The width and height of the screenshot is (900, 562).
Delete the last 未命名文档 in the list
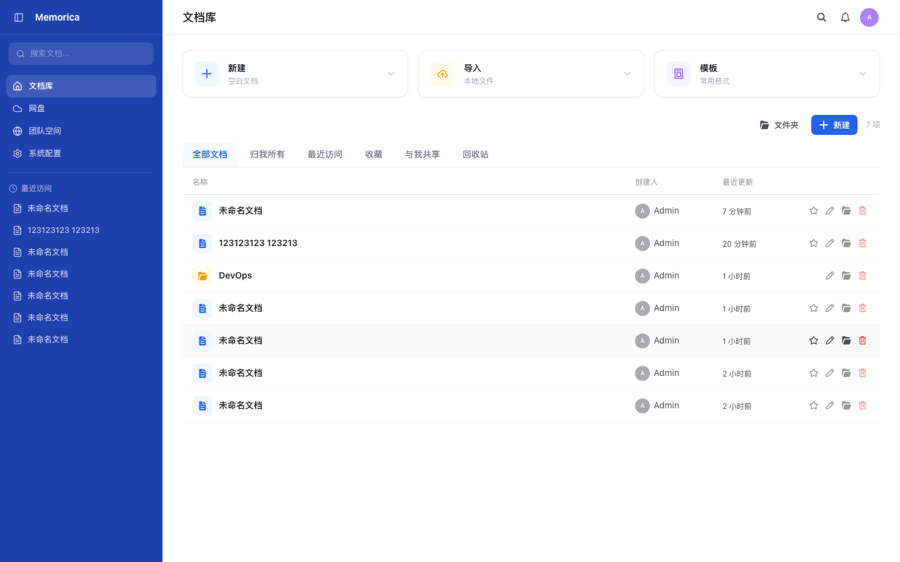pyautogui.click(x=862, y=406)
